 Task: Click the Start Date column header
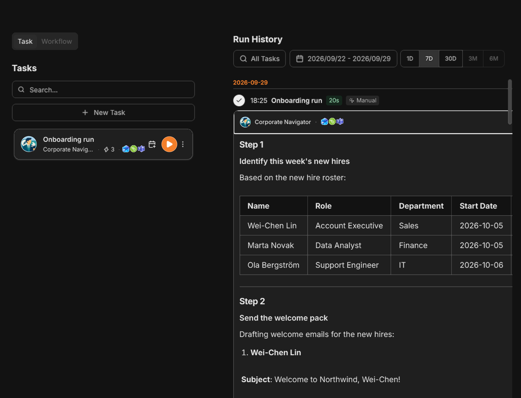click(x=481, y=206)
